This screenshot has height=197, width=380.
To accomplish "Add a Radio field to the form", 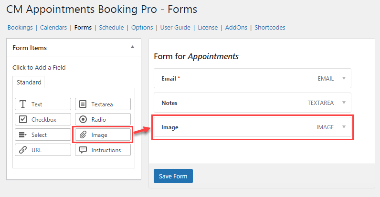I will (103, 119).
